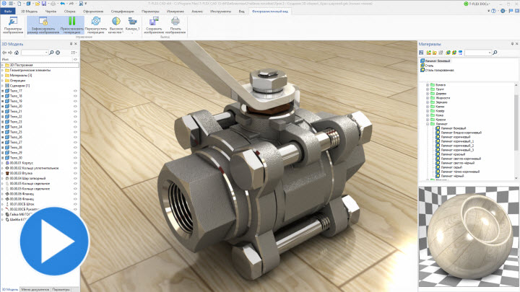Toggle visibility of Тело_28
This screenshot has width=520, height=292.
tap(75, 147)
